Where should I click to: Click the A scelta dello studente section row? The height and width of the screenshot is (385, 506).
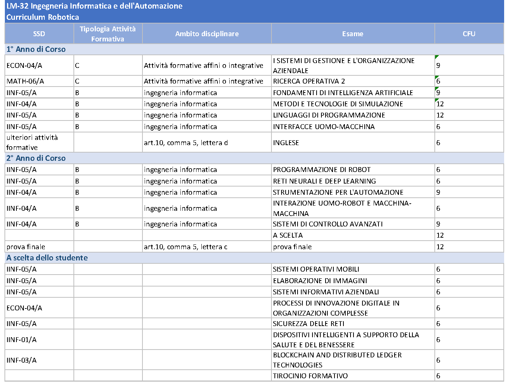tap(254, 258)
